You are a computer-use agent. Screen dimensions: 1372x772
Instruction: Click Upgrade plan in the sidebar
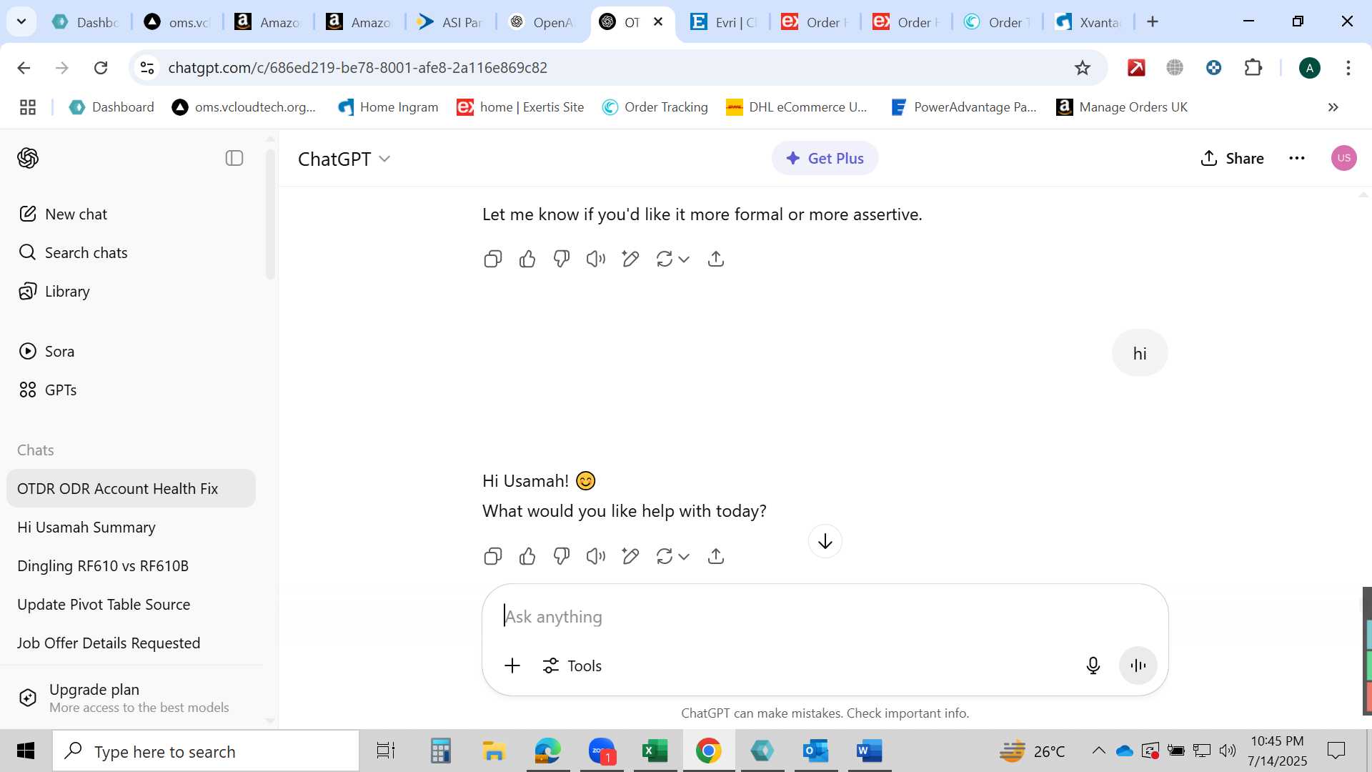coord(131,698)
